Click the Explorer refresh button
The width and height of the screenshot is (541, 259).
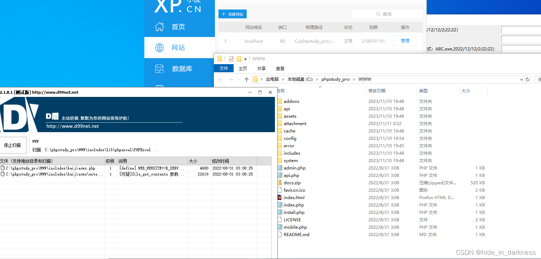tap(528, 80)
